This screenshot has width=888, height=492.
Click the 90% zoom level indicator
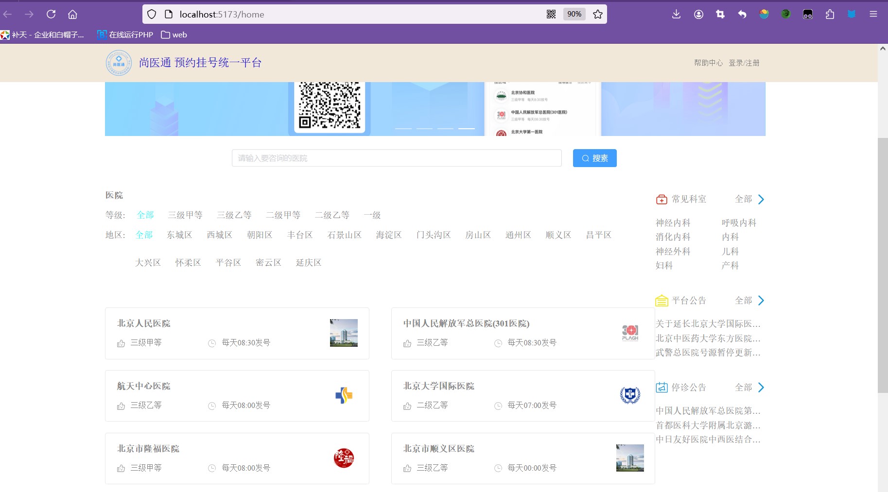574,14
